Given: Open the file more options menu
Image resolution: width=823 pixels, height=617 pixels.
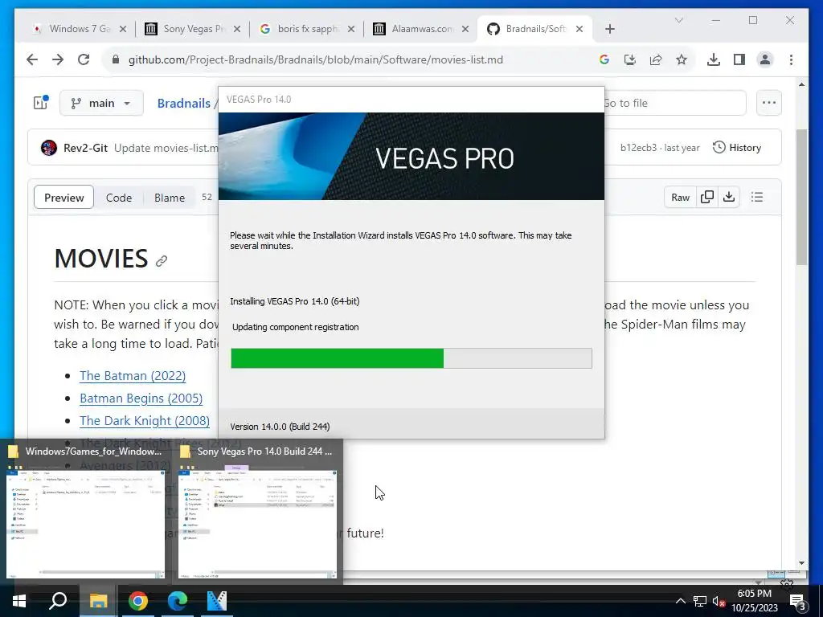Looking at the screenshot, I should [x=769, y=103].
